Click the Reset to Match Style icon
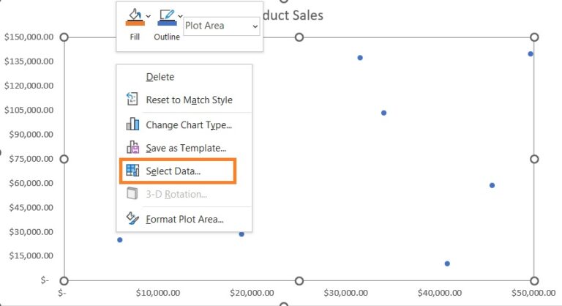This screenshot has width=562, height=306. [132, 100]
